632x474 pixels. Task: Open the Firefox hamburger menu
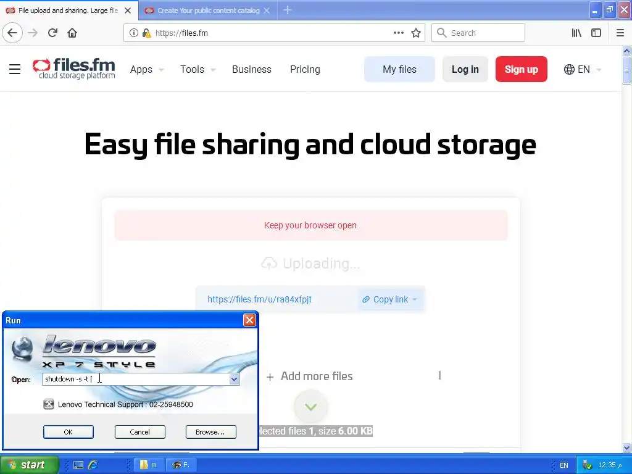pos(620,33)
